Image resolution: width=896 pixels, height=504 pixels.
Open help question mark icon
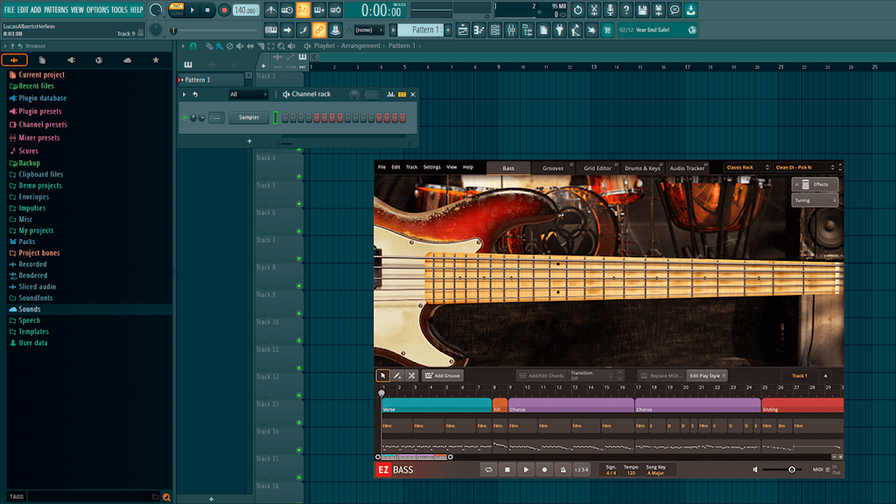(x=626, y=10)
